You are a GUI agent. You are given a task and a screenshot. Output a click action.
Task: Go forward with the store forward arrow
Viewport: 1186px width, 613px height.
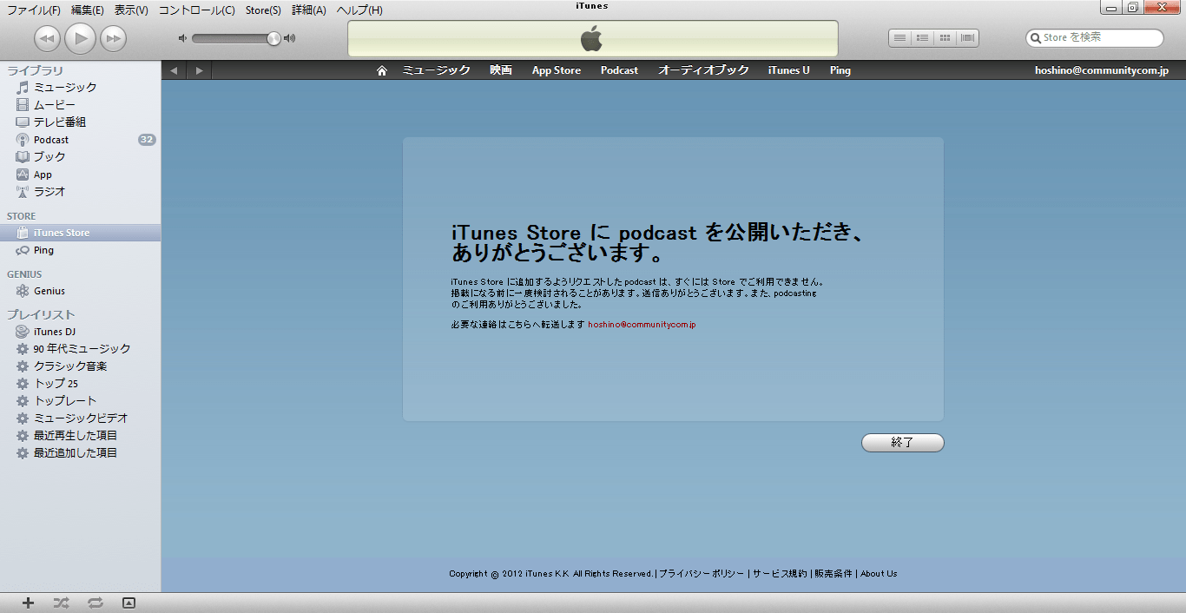[199, 70]
